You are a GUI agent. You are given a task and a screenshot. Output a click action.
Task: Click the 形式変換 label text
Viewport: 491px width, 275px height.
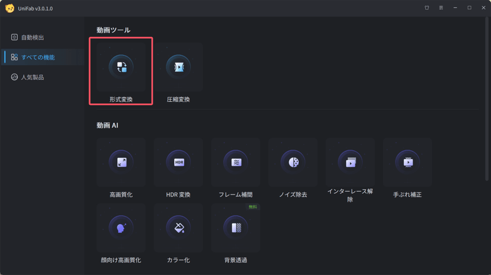[x=121, y=99]
